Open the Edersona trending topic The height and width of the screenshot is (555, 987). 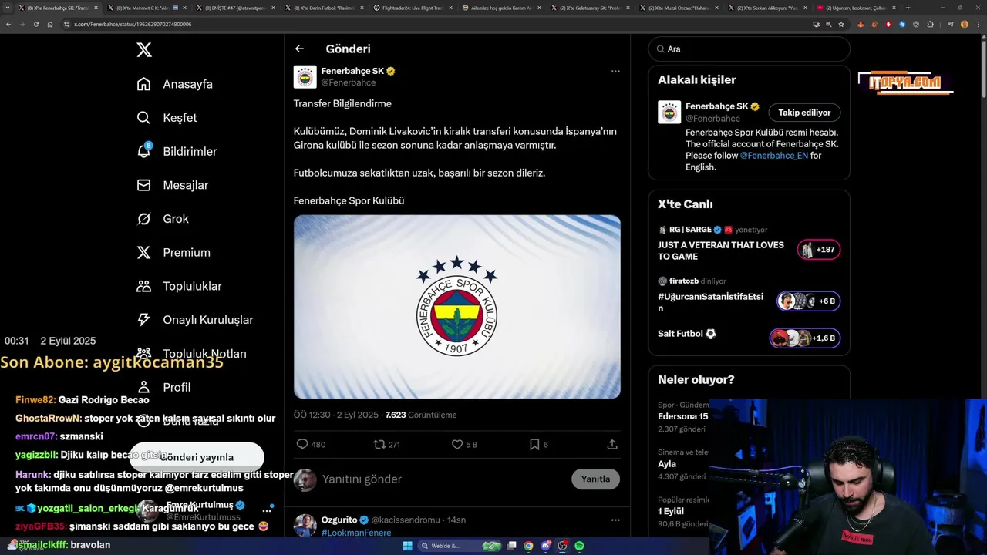(682, 416)
